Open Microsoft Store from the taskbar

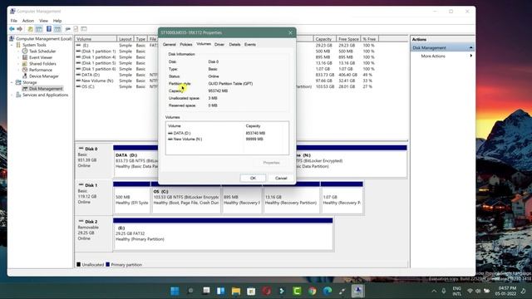[x=251, y=291]
